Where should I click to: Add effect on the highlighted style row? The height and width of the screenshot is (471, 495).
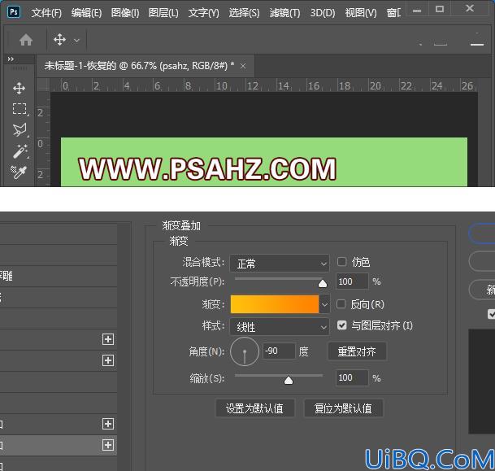(108, 445)
